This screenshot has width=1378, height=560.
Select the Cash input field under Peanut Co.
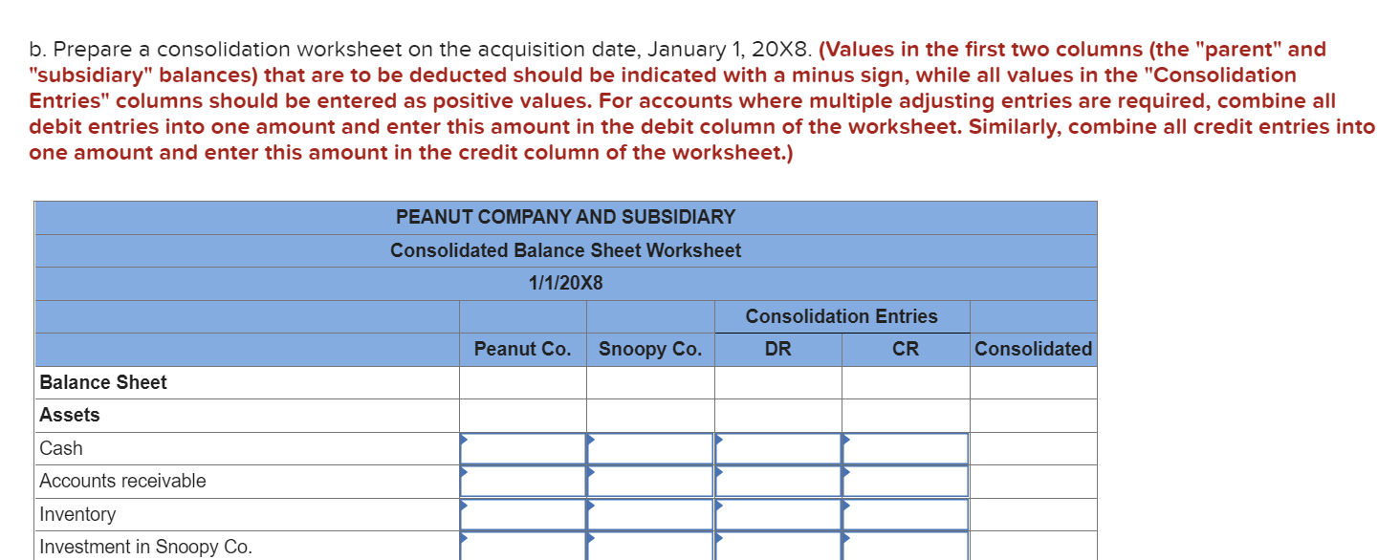click(x=522, y=447)
